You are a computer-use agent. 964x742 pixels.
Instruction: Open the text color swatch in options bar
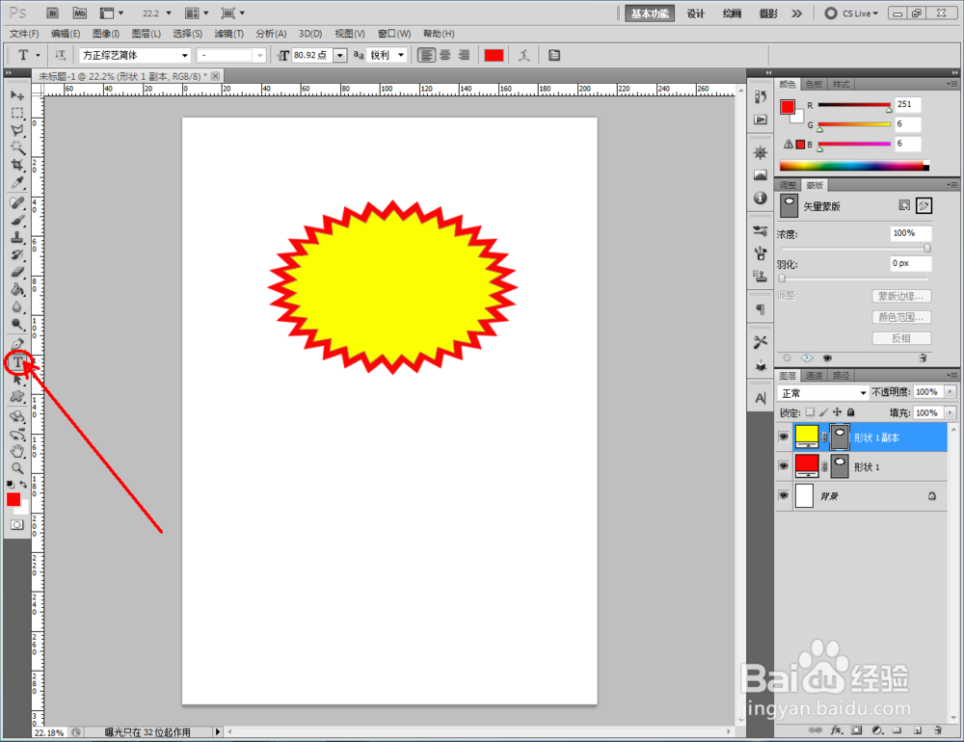click(x=494, y=55)
